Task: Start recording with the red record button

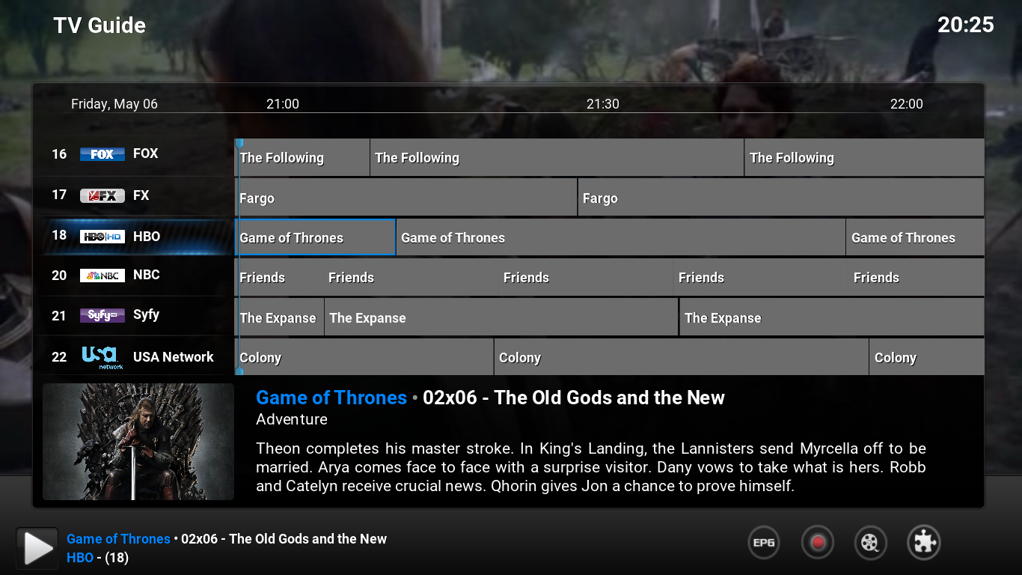Action: tap(818, 543)
